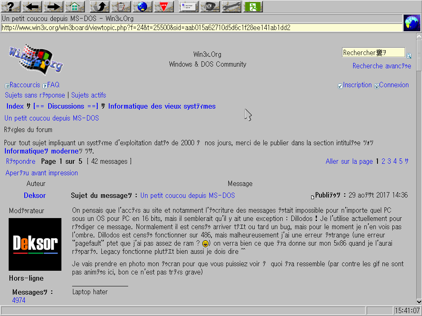This screenshot has width=422, height=316.
Task: Open the home page house icon
Action: [x=75, y=7]
